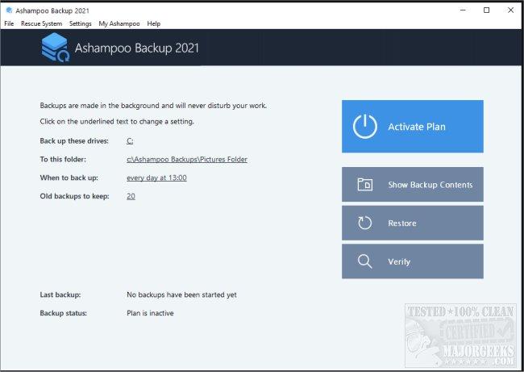This screenshot has height=372, width=524.
Task: Click the Restore button text
Action: pyautogui.click(x=402, y=224)
